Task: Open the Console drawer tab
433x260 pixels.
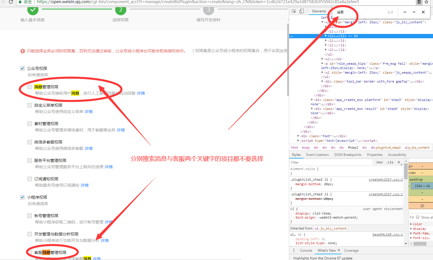Action: (x=306, y=251)
